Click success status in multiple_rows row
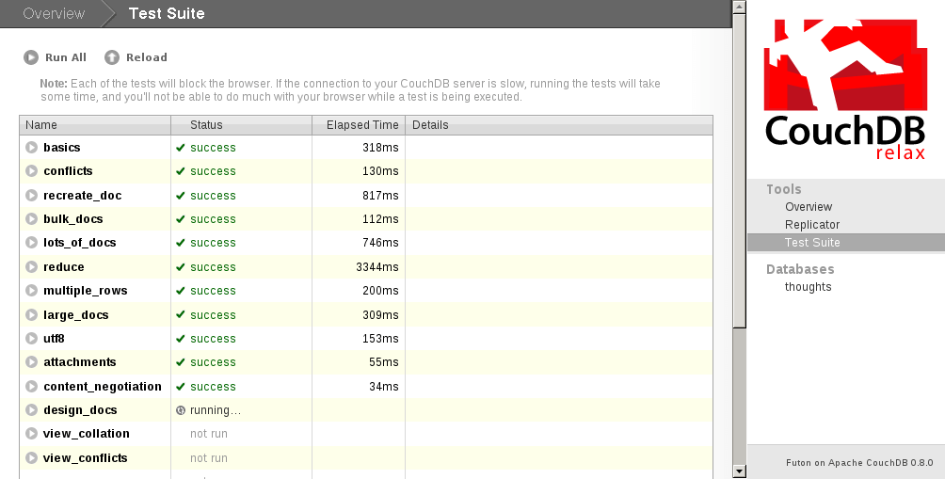Screen dimensions: 945x479 tap(213, 291)
